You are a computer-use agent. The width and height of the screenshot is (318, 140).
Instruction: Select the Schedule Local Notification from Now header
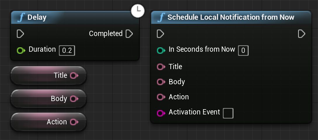(x=230, y=17)
